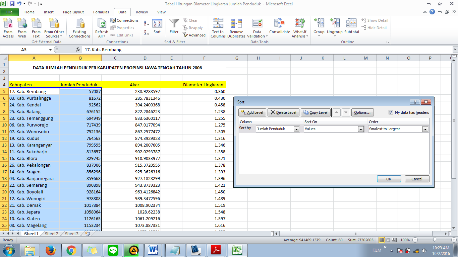Open Microsoft Word from the taskbar
Viewport: 458px width, 257px height.
[x=153, y=250]
